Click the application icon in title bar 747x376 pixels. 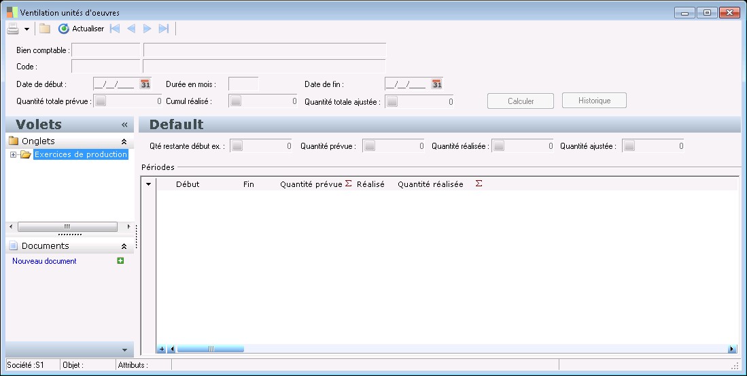12,12
